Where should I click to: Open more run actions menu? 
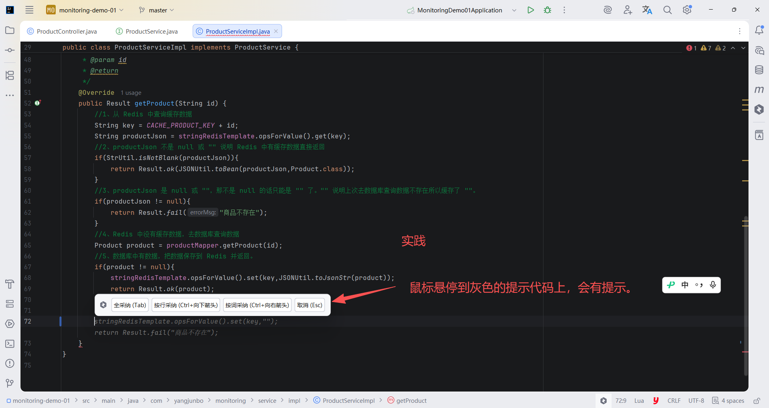tap(564, 10)
